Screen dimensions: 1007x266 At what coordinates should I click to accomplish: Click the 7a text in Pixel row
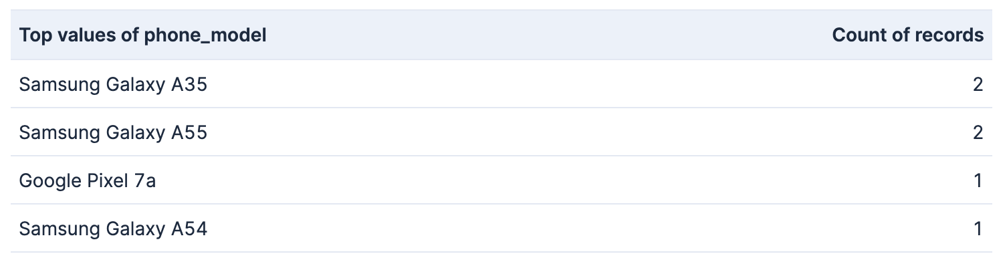[145, 181]
